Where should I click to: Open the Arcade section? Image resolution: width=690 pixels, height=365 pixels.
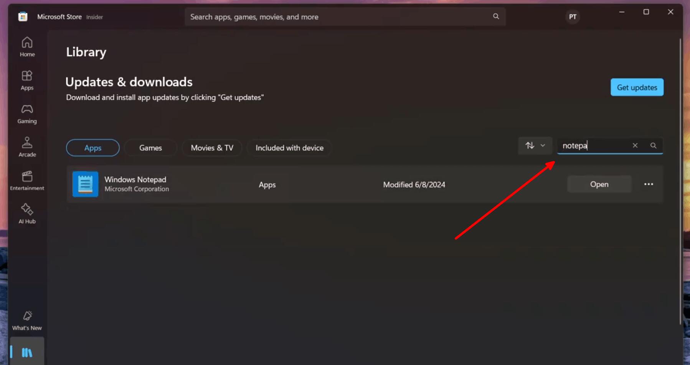tap(27, 147)
